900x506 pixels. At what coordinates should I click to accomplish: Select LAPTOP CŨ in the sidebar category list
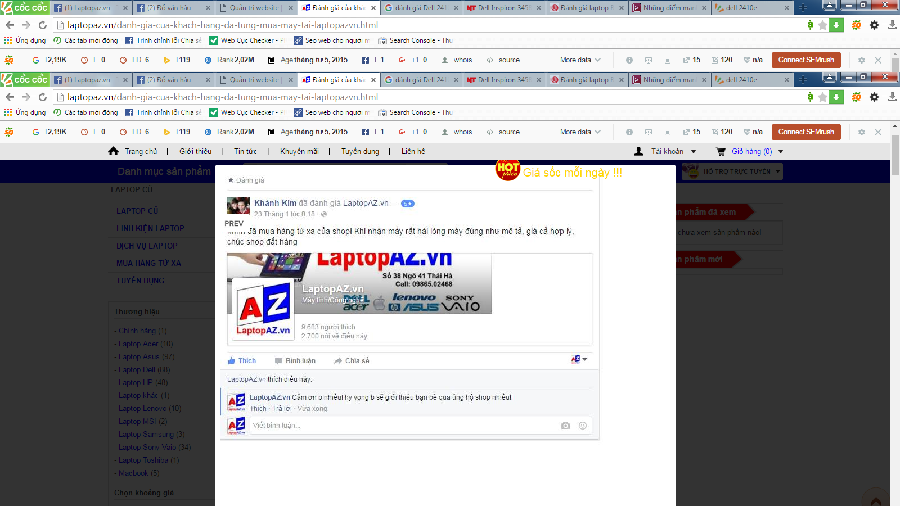tap(137, 211)
